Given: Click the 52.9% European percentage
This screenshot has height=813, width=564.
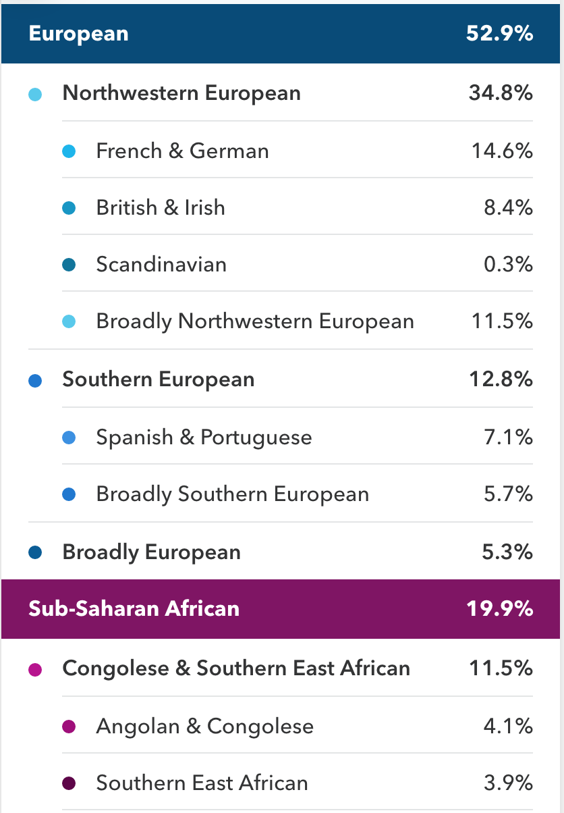Looking at the screenshot, I should tap(499, 34).
